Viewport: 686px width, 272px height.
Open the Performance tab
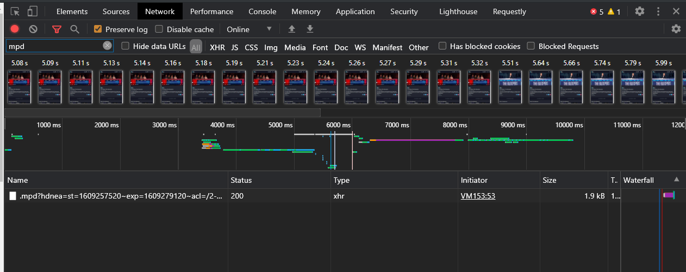(x=211, y=11)
